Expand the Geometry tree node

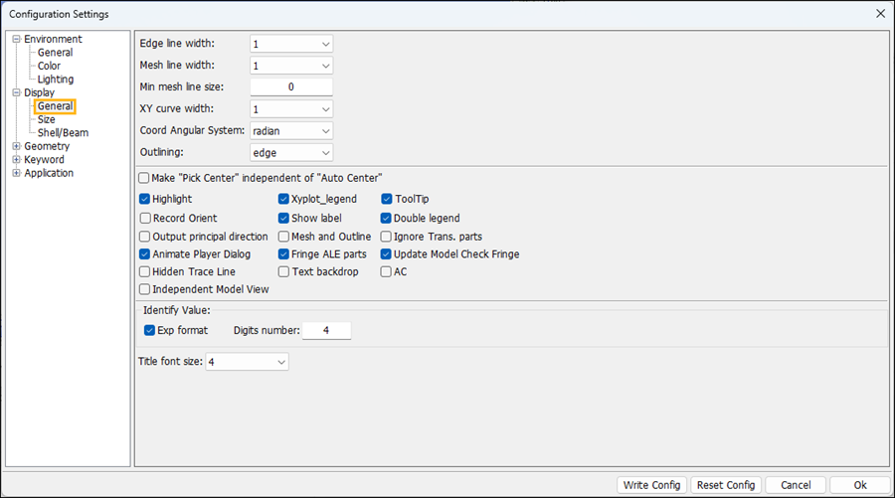click(x=16, y=146)
